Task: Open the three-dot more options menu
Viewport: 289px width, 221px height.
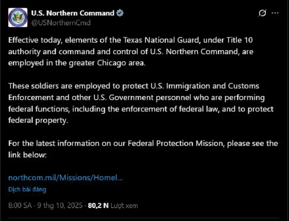Action: tap(275, 13)
